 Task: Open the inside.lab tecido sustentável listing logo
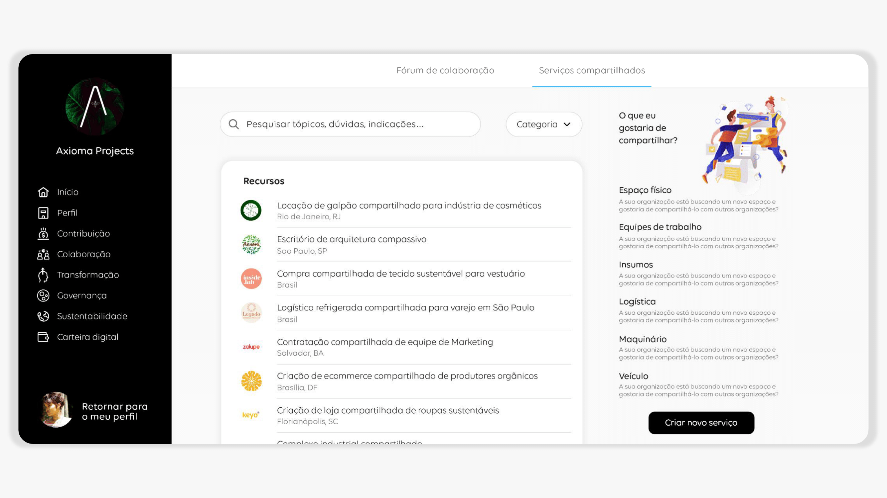pos(251,279)
